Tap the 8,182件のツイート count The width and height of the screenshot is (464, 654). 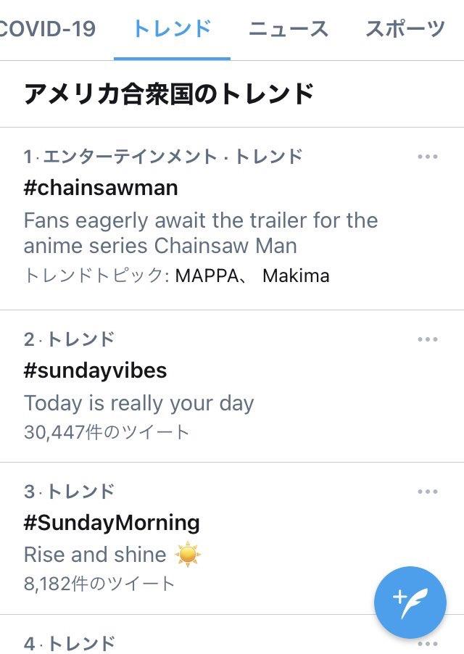click(x=99, y=584)
